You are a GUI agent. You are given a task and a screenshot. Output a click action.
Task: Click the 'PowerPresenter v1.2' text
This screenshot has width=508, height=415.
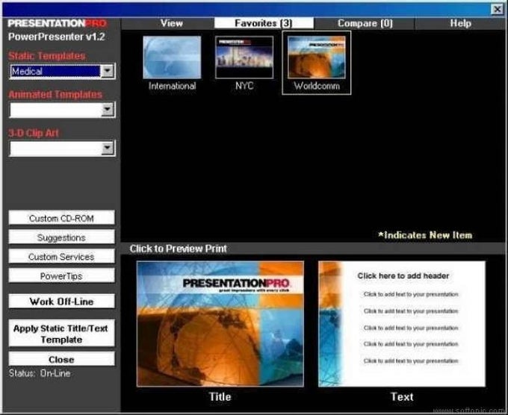click(56, 37)
